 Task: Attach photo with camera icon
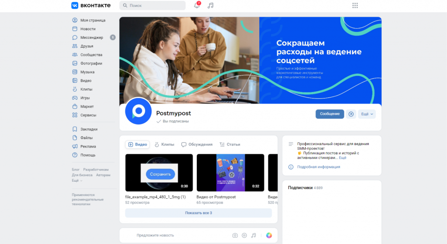click(235, 235)
